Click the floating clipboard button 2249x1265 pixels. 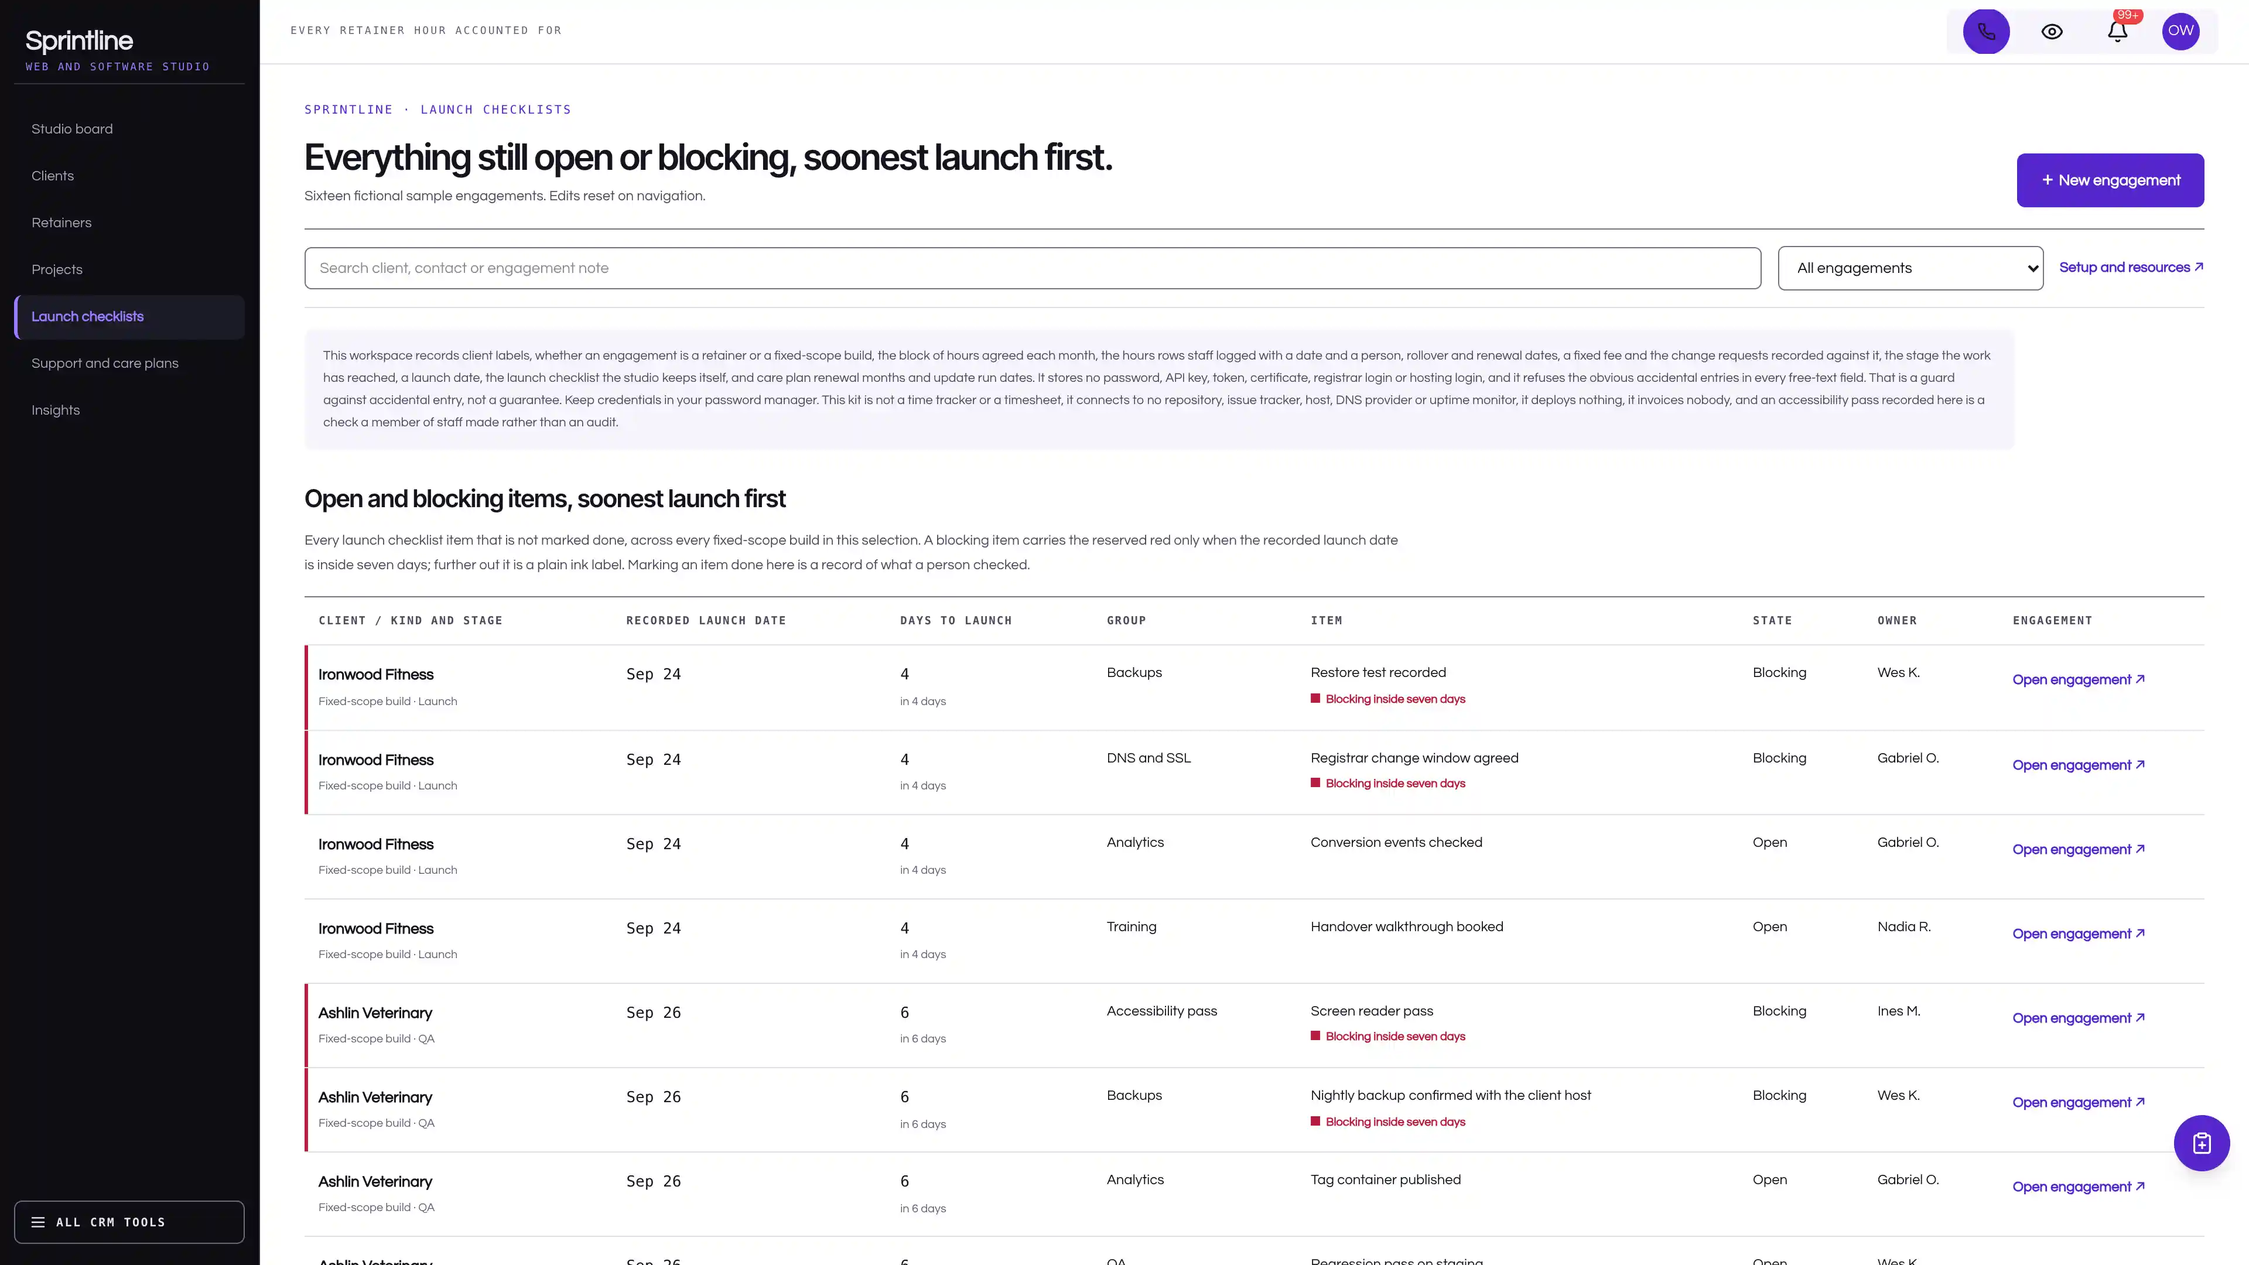click(x=2202, y=1143)
